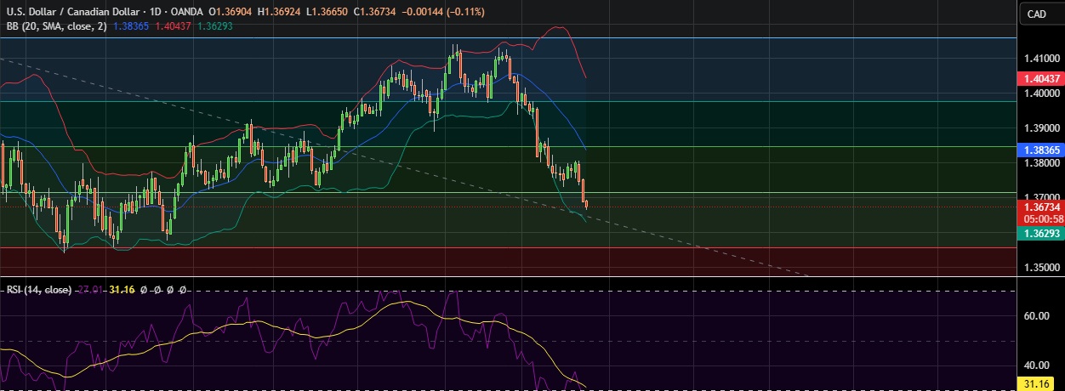Select the red horizontal support line on the chart
Viewport: 1065px width, 391px height.
pos(509,248)
